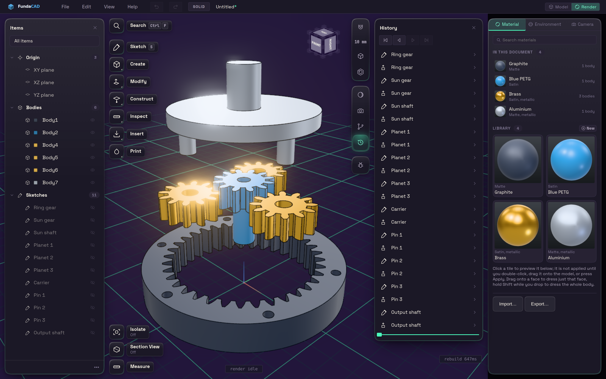The image size is (606, 379).
Task: Open the Modify tool icon
Action: pyautogui.click(x=117, y=82)
